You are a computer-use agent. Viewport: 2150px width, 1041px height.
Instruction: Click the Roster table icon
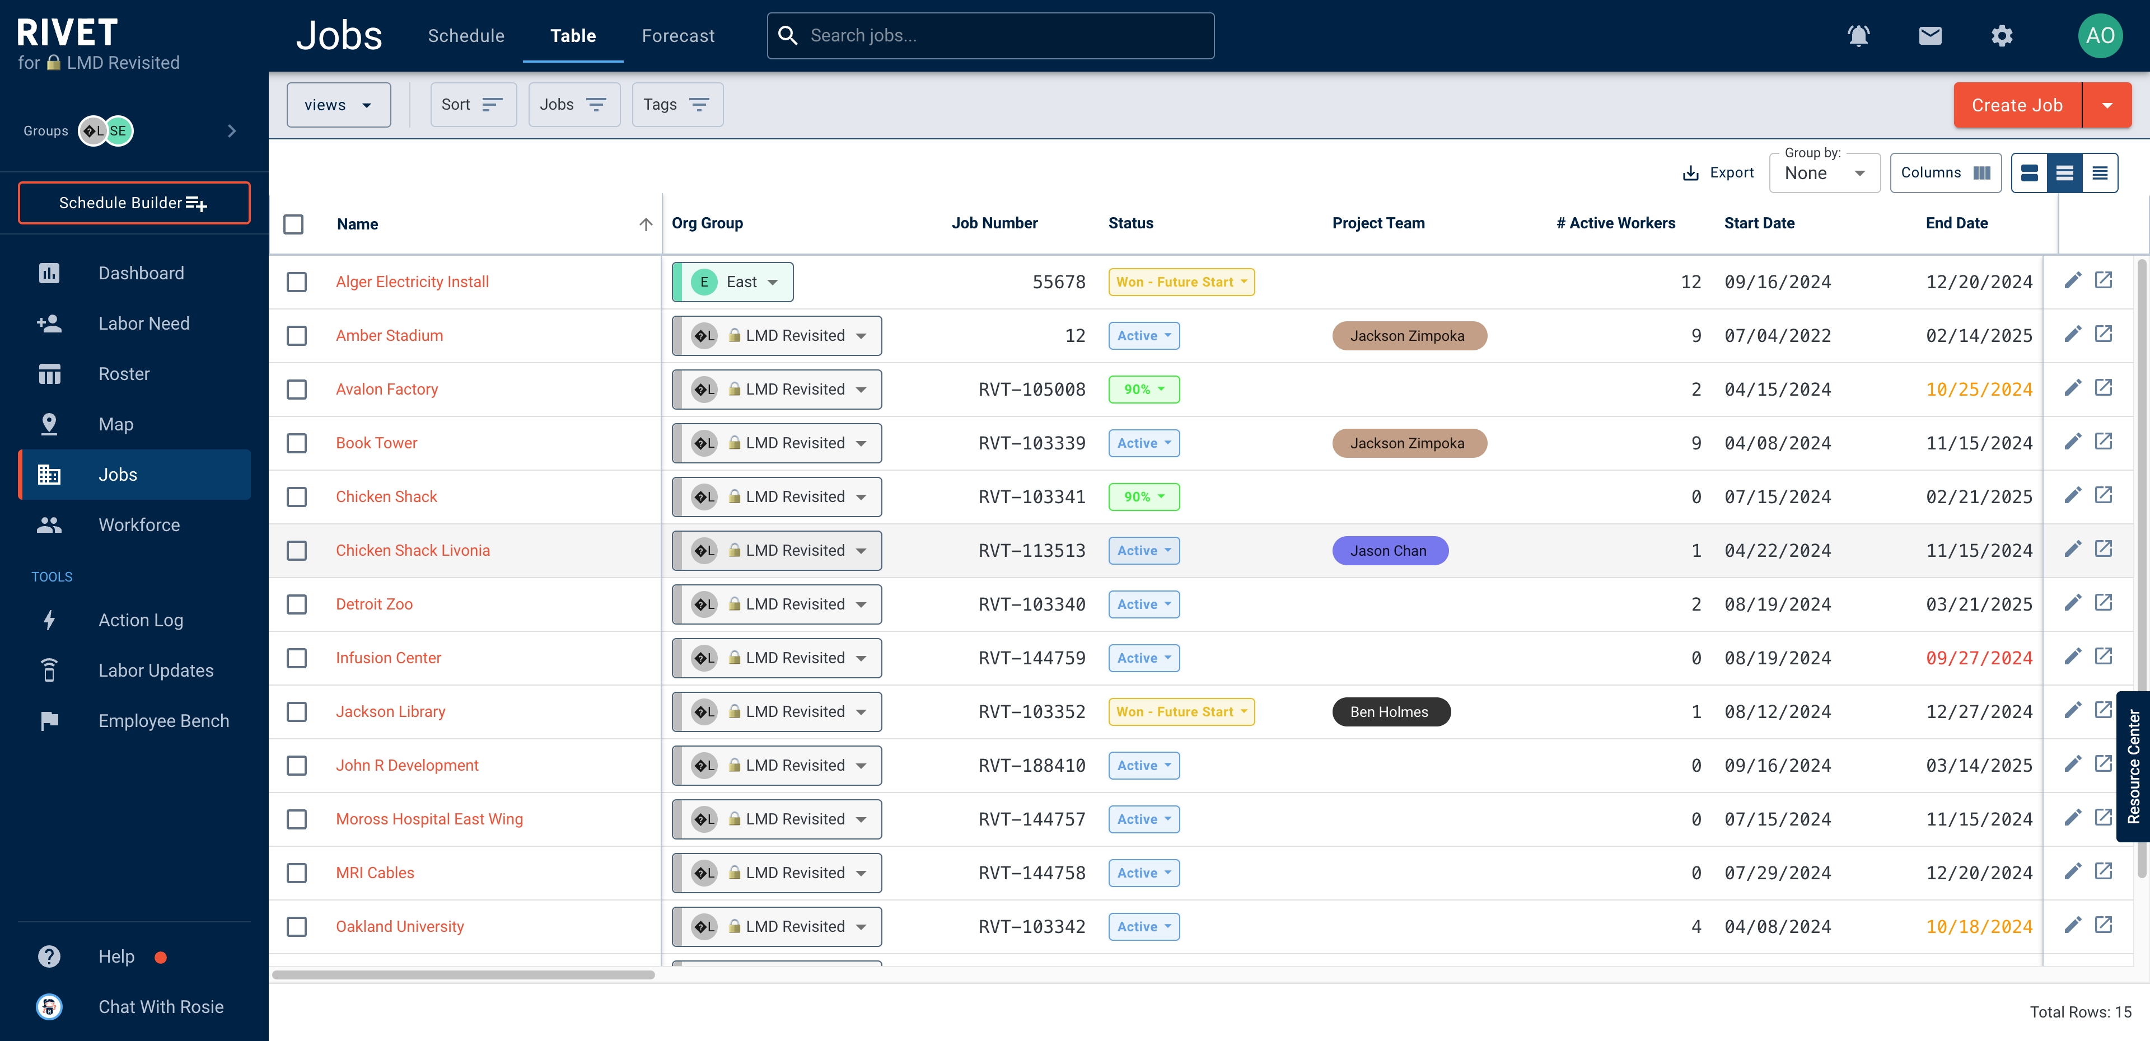point(49,374)
